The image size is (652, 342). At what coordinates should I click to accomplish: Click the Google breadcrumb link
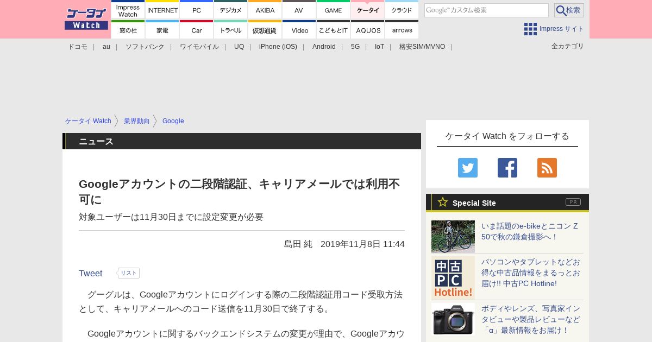[x=173, y=121]
